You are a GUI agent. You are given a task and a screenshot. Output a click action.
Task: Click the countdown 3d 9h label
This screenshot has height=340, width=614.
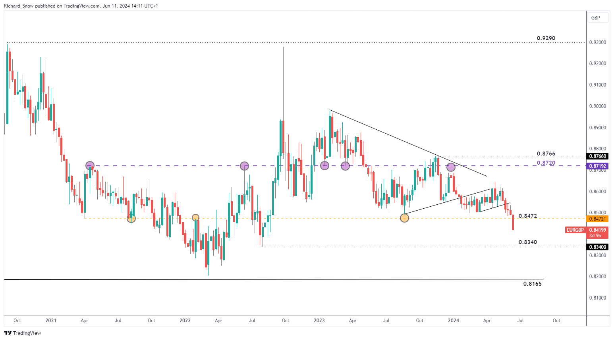595,236
